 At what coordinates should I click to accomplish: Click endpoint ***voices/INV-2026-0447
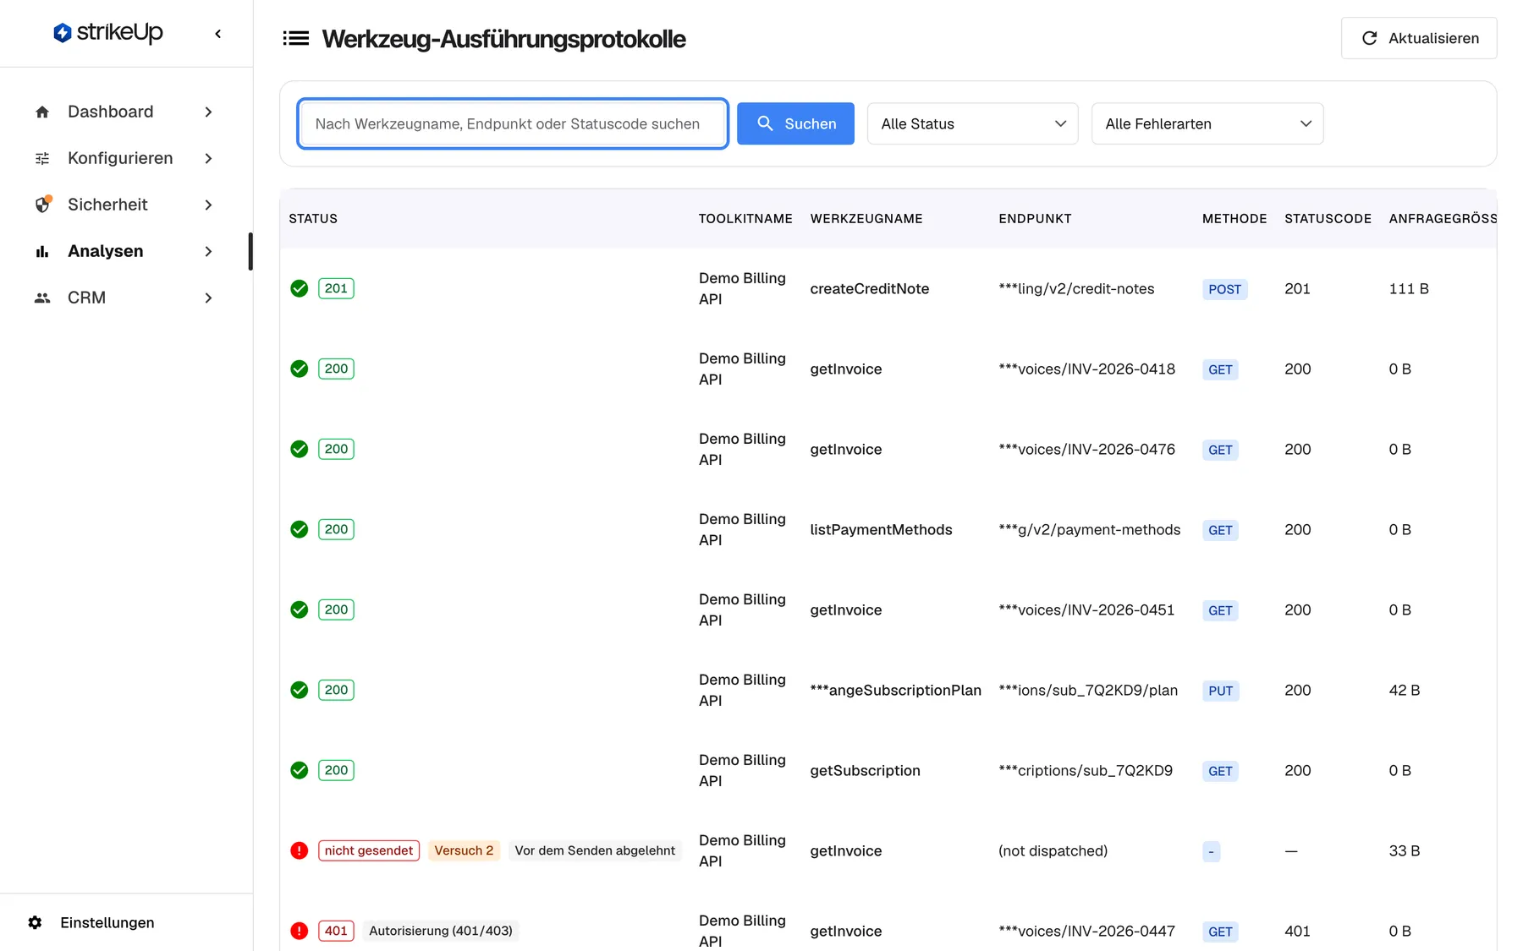pos(1086,931)
